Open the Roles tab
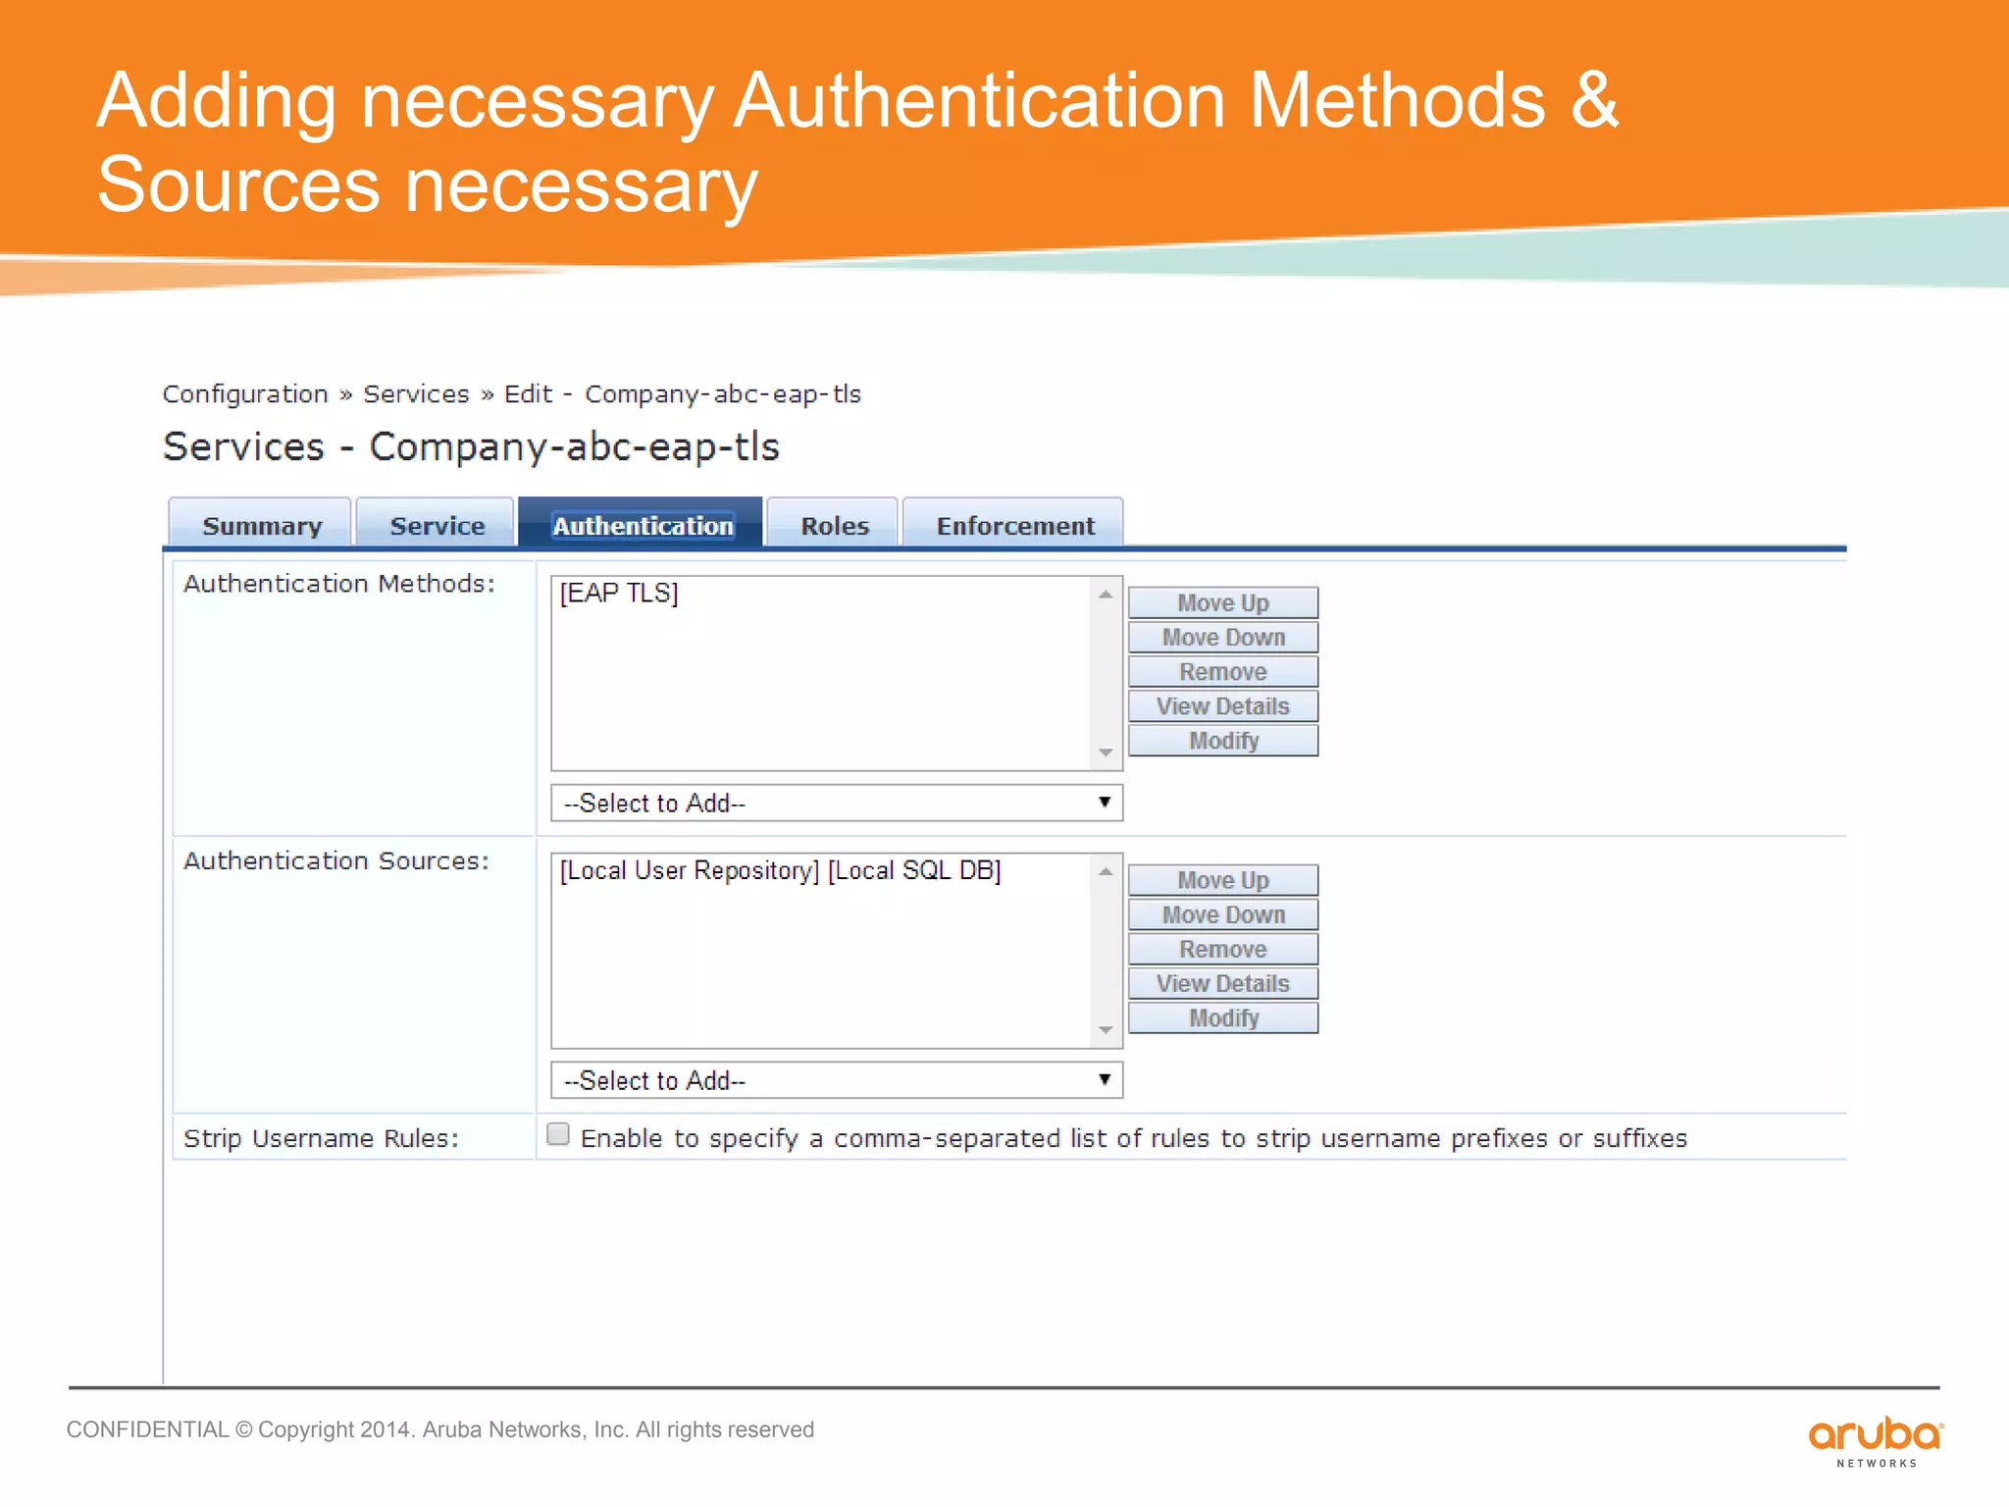 pyautogui.click(x=834, y=524)
